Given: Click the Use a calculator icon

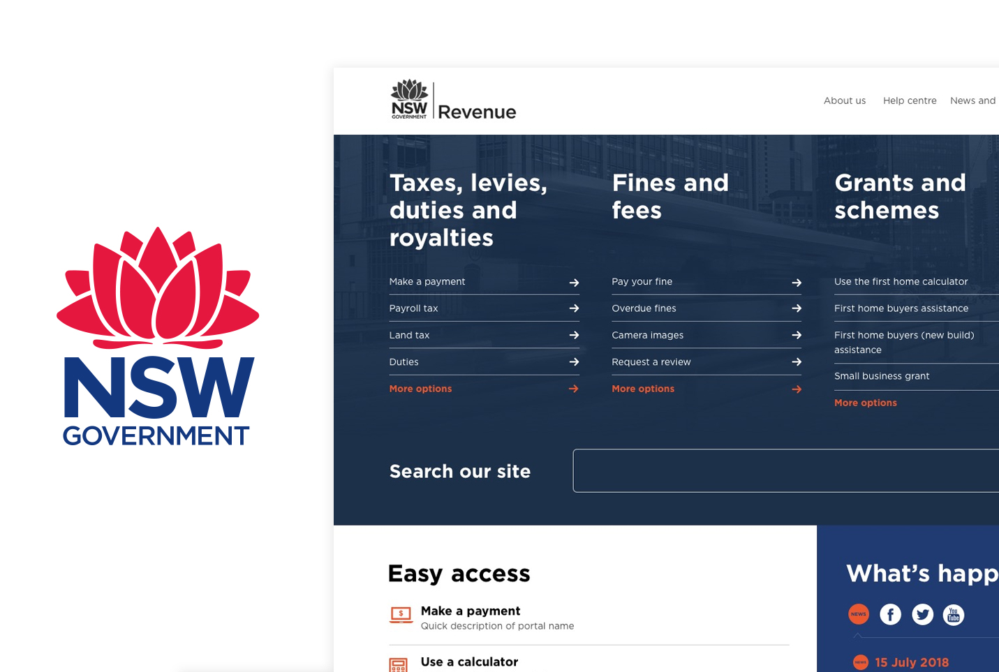Looking at the screenshot, I should pos(399,665).
